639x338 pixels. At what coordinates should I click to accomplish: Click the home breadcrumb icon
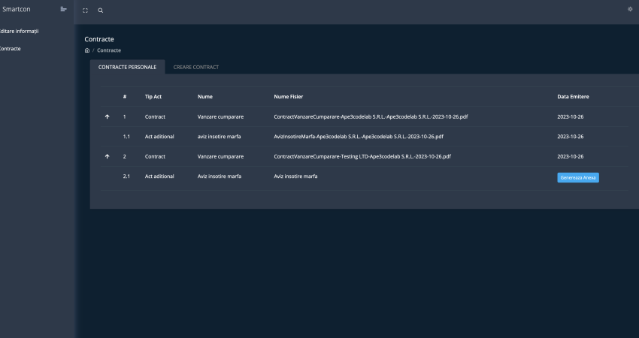[x=86, y=50]
